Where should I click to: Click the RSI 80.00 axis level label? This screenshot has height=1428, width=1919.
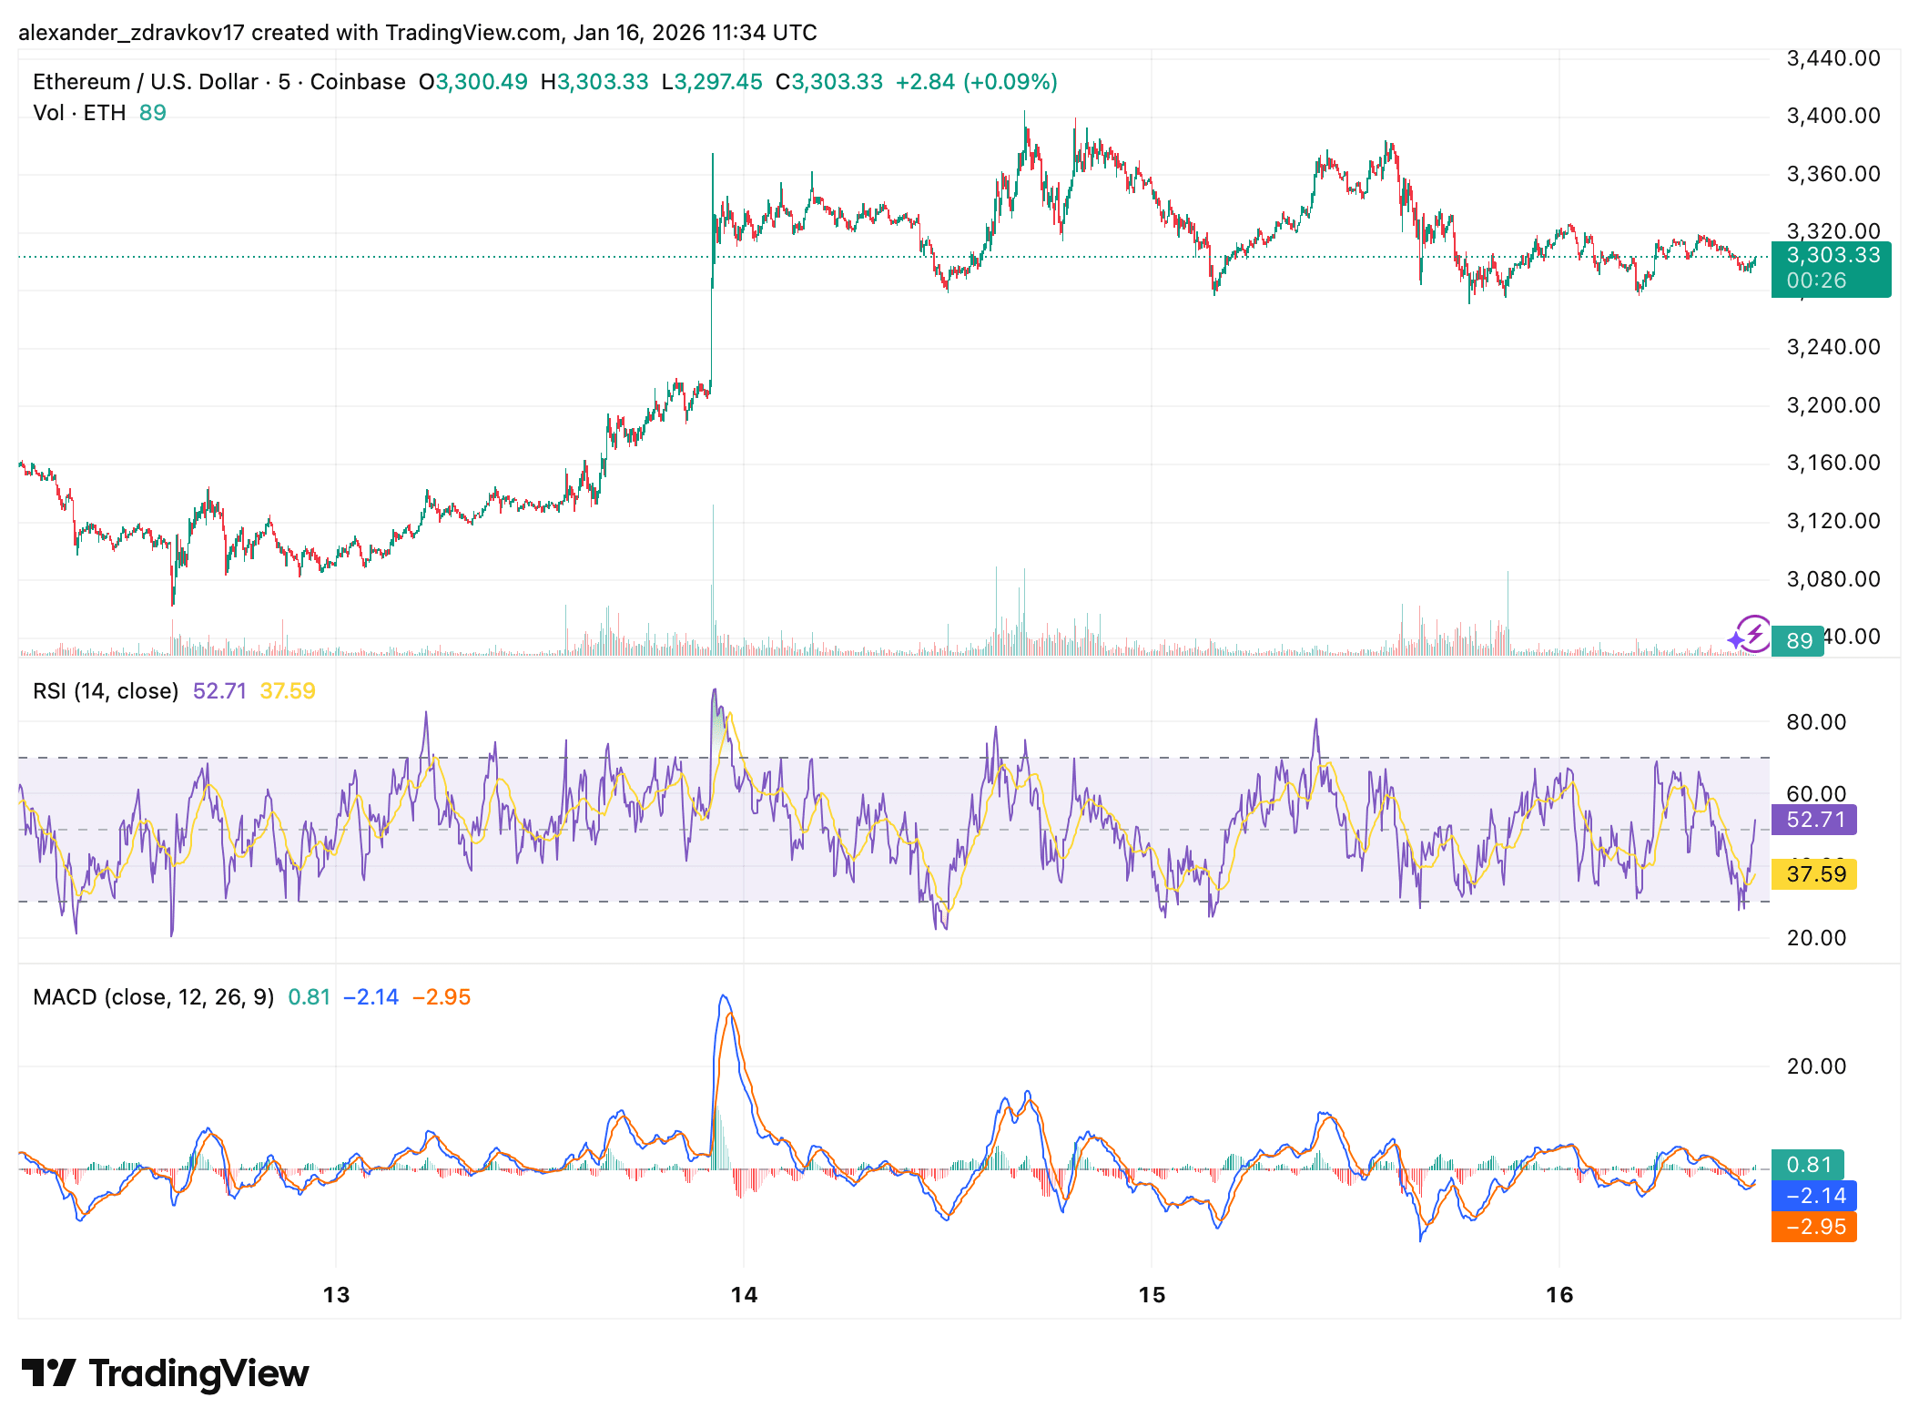[x=1816, y=722]
